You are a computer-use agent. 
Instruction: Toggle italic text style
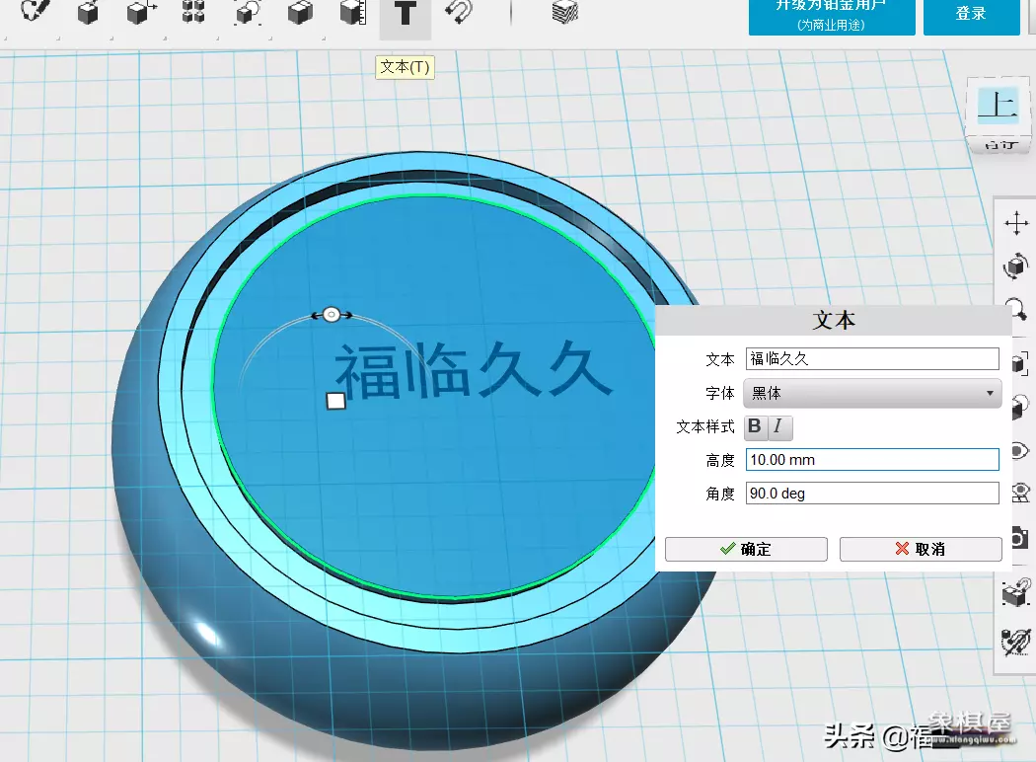coord(778,426)
